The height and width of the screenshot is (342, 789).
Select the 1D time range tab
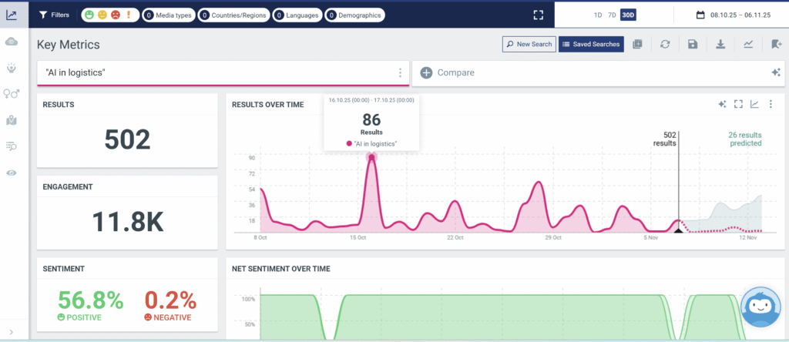coord(598,15)
